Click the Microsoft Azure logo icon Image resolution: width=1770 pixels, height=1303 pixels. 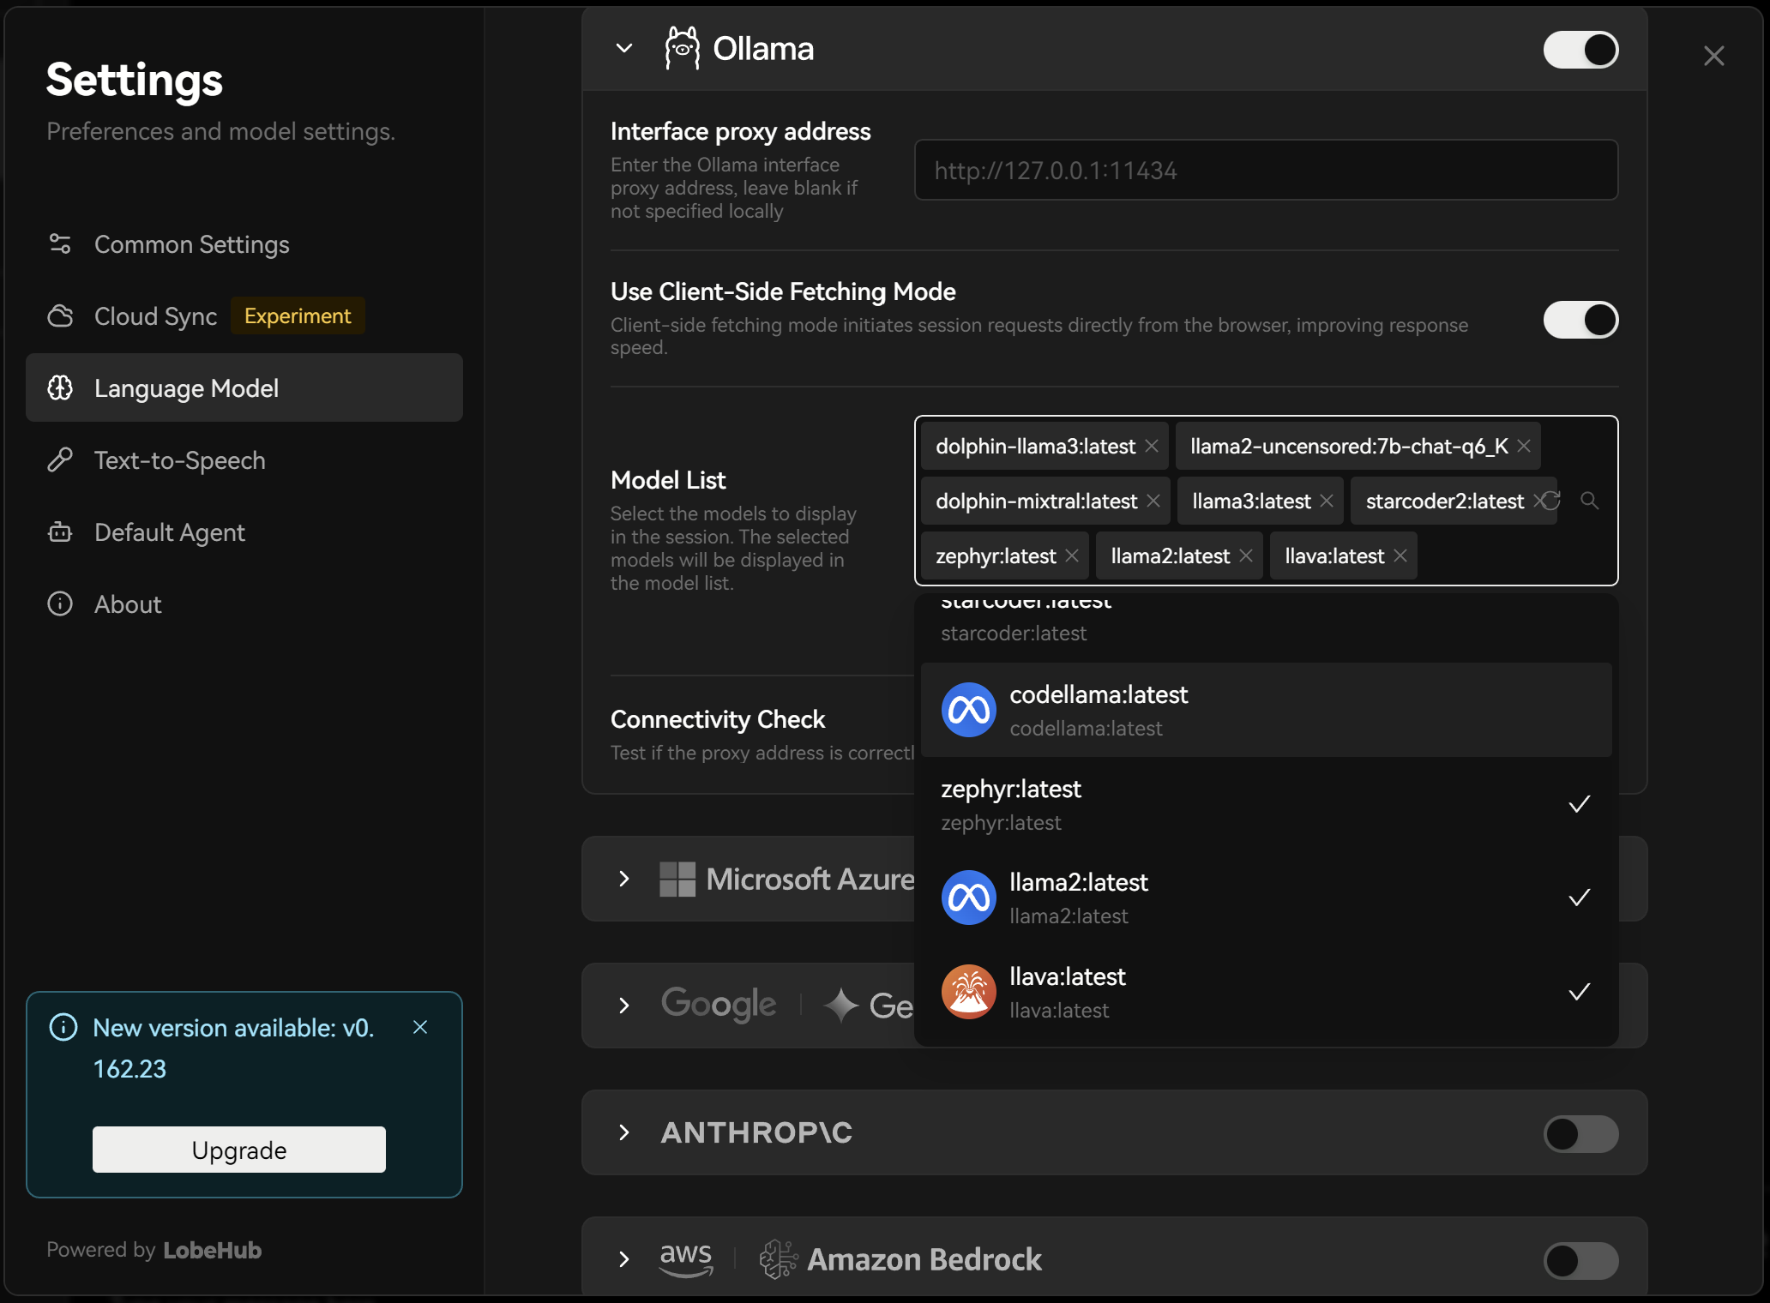[677, 879]
